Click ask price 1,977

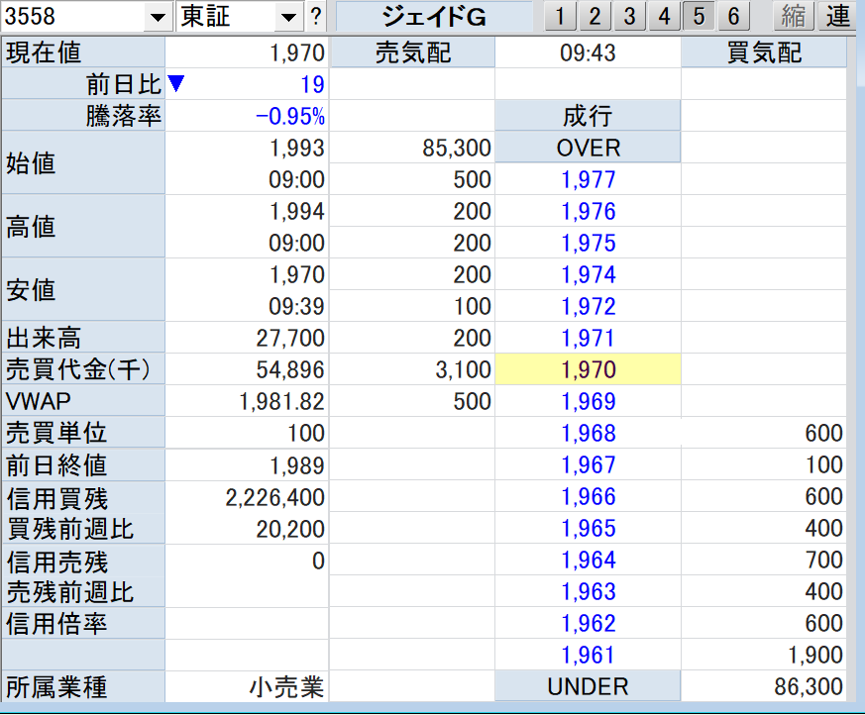pyautogui.click(x=588, y=180)
